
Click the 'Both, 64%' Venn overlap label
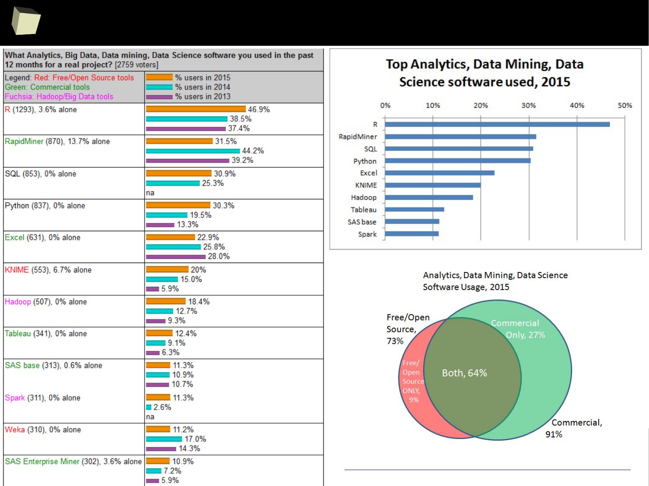(x=465, y=373)
